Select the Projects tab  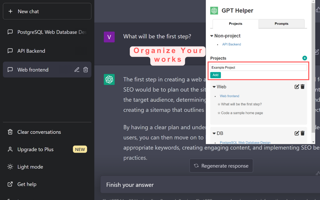point(235,24)
